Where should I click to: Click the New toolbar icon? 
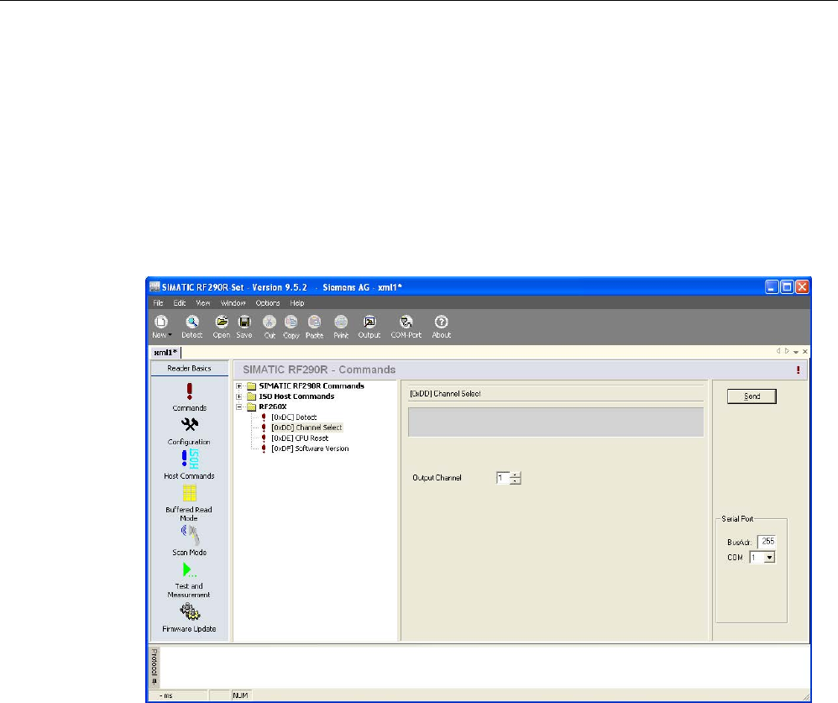click(161, 322)
